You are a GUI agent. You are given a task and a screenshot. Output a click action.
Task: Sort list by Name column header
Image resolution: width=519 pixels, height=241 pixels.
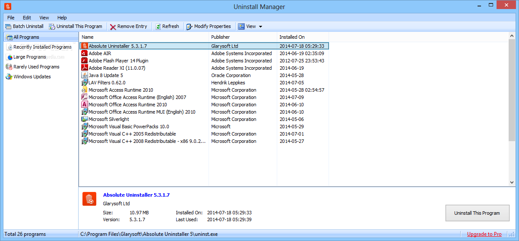tap(144, 37)
